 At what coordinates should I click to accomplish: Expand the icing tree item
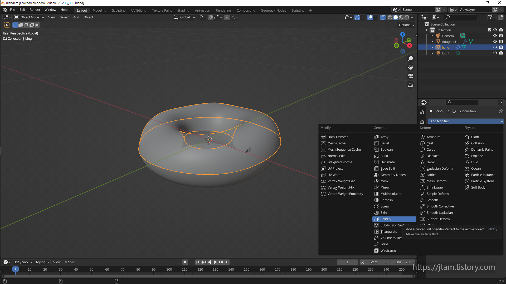click(432, 47)
